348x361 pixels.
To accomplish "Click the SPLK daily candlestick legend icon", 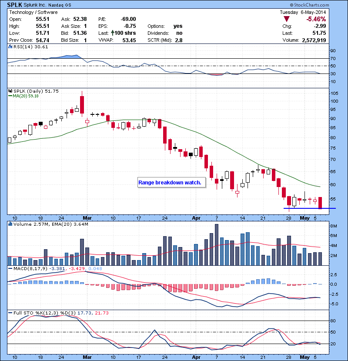I will [10, 91].
